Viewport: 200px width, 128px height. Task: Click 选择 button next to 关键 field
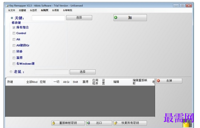click(79, 18)
